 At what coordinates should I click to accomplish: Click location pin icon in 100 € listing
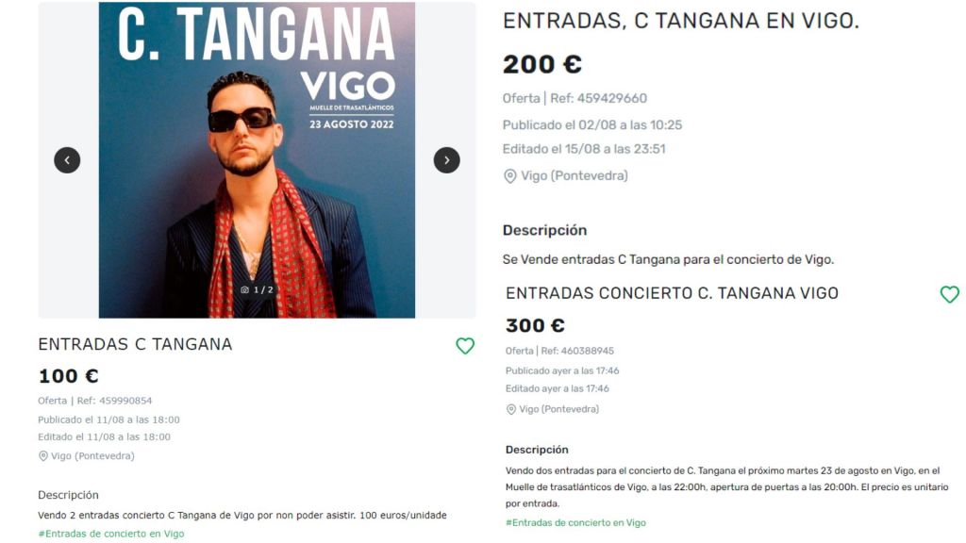point(43,456)
